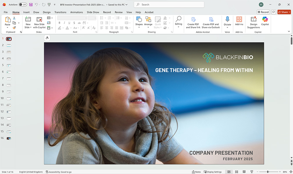
Task: Open the Transitions tab
Action: pos(60,12)
